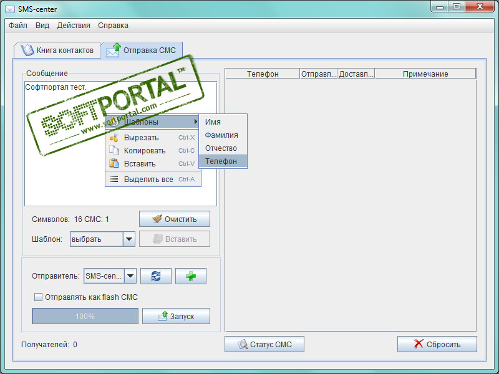The width and height of the screenshot is (499, 374).
Task: Click the list icon beside Выделить все
Action: 114,180
